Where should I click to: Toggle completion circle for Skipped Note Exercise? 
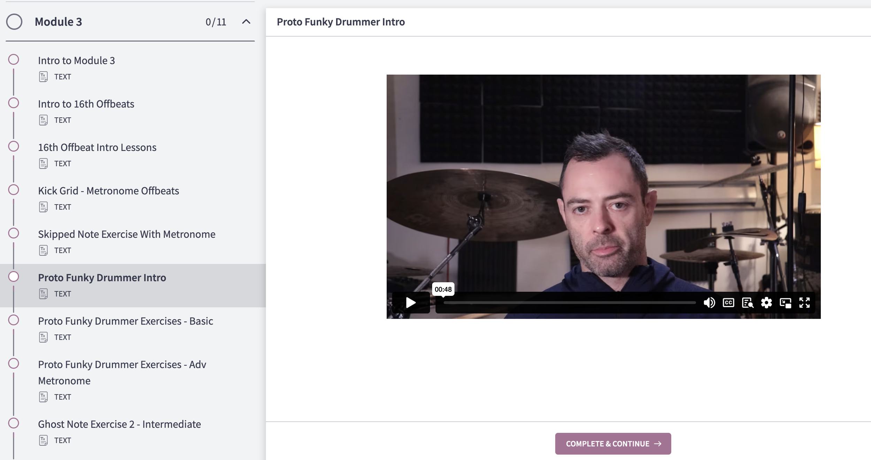tap(14, 233)
